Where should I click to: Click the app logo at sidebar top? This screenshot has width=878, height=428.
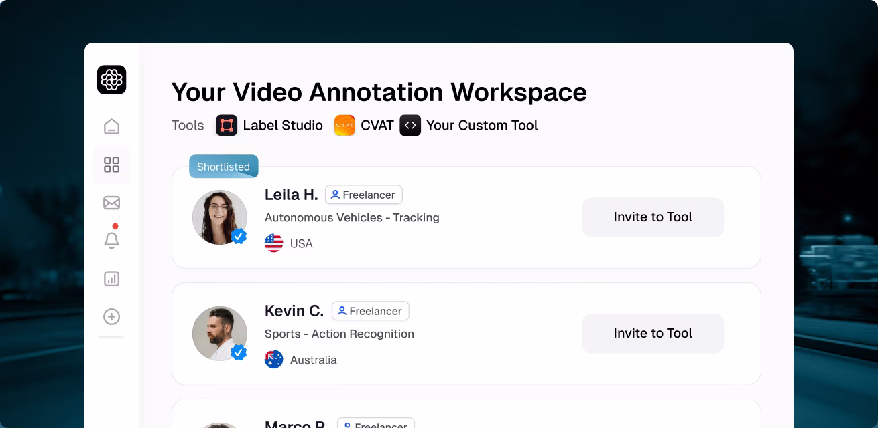click(x=111, y=80)
